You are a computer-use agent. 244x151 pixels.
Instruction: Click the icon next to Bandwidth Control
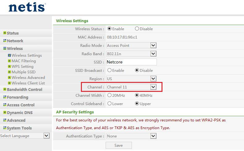coord(5,89)
